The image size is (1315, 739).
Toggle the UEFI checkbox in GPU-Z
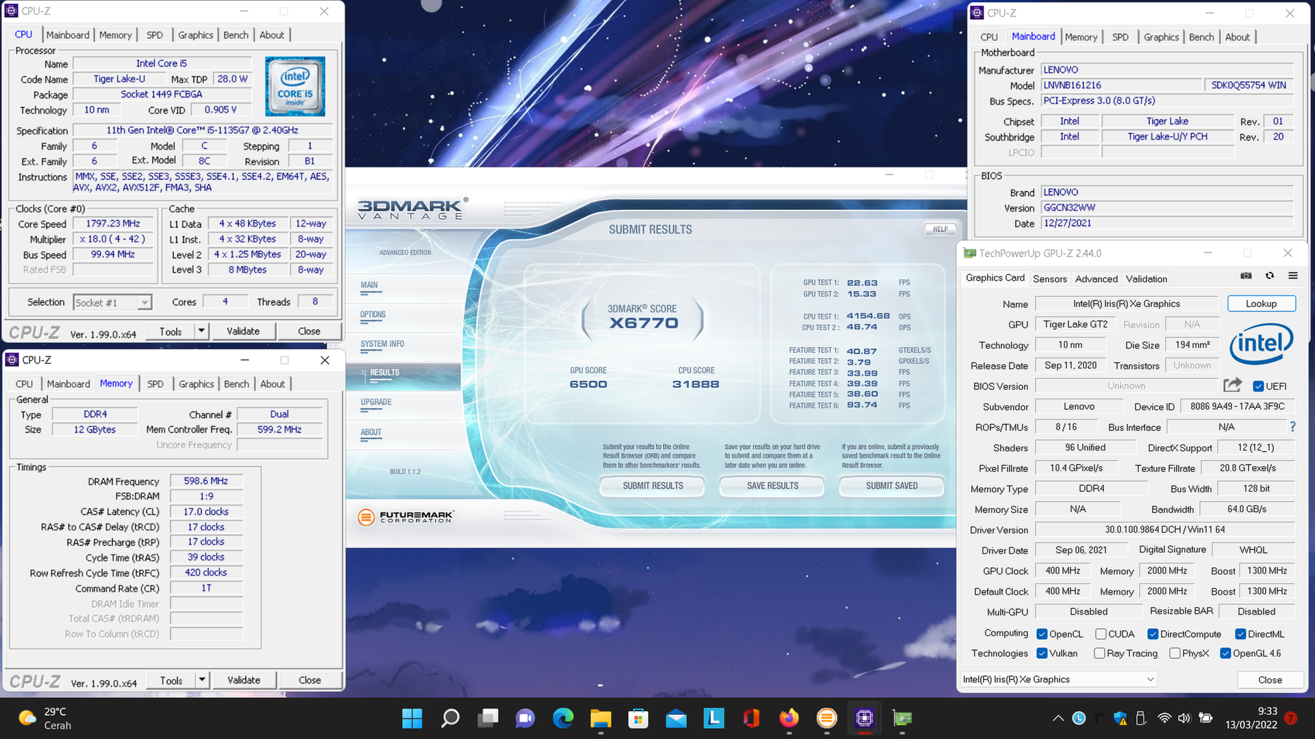click(1258, 386)
